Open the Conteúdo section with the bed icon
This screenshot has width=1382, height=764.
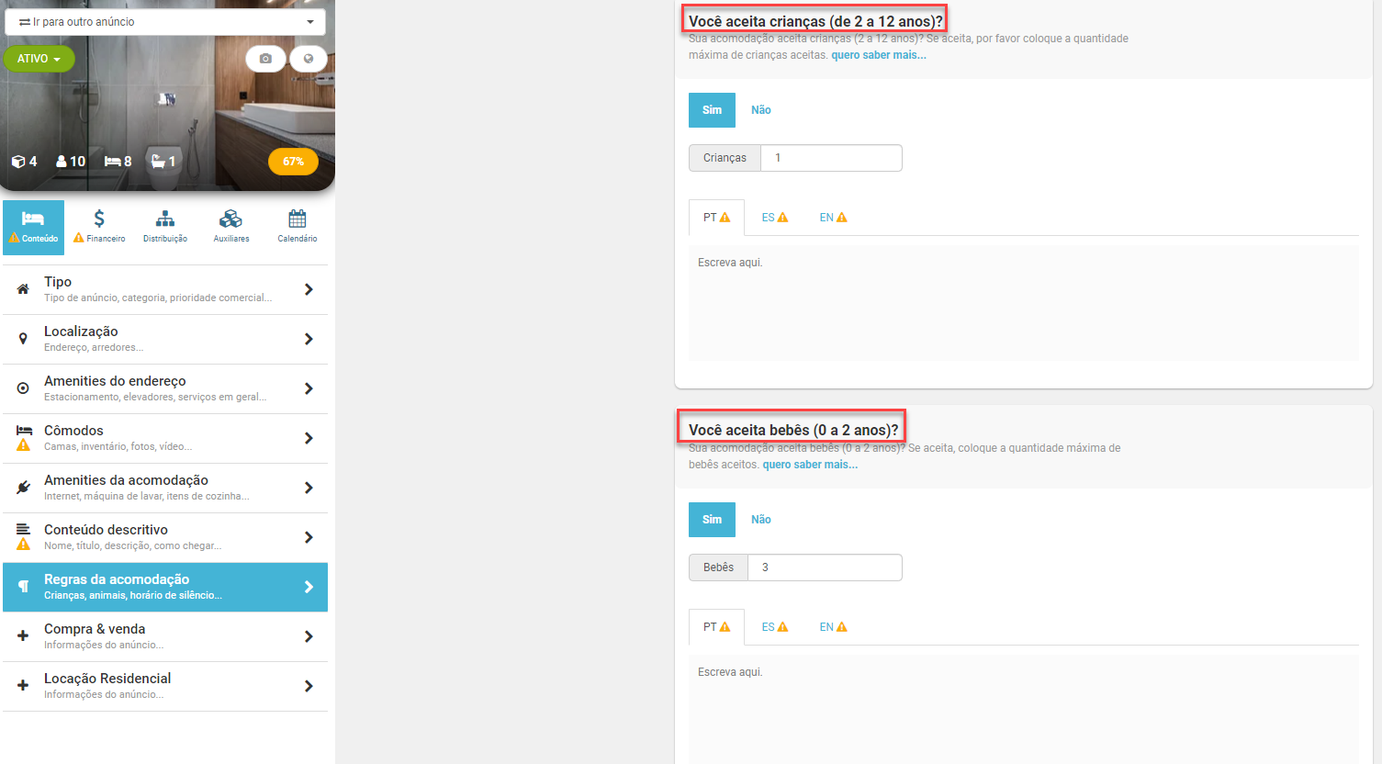tap(33, 227)
